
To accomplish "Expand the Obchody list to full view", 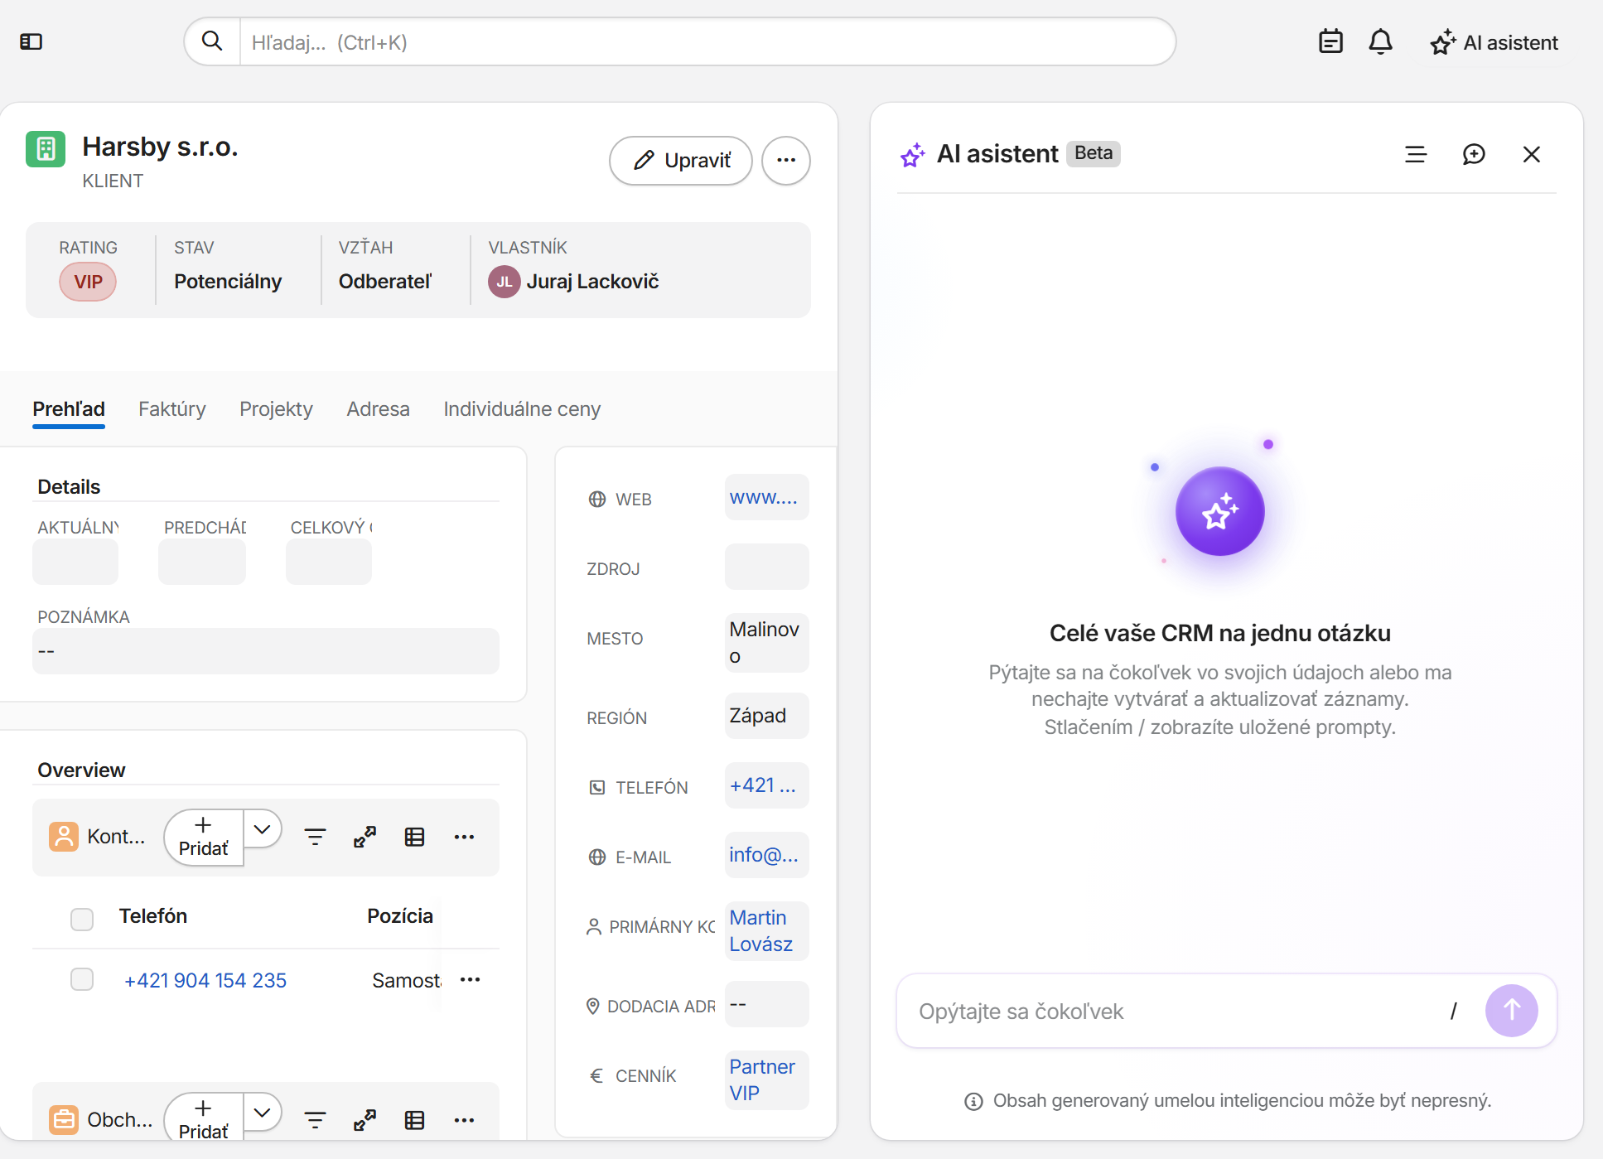I will [365, 1120].
